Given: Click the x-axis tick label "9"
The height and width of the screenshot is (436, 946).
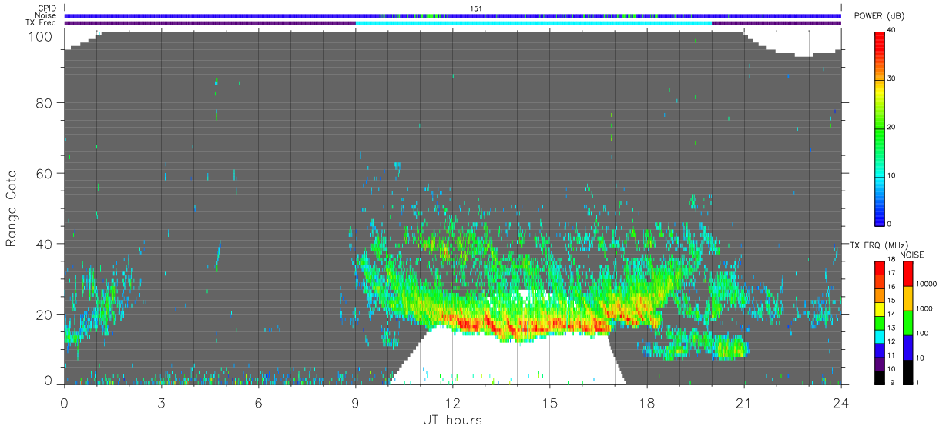Looking at the screenshot, I should click(355, 403).
